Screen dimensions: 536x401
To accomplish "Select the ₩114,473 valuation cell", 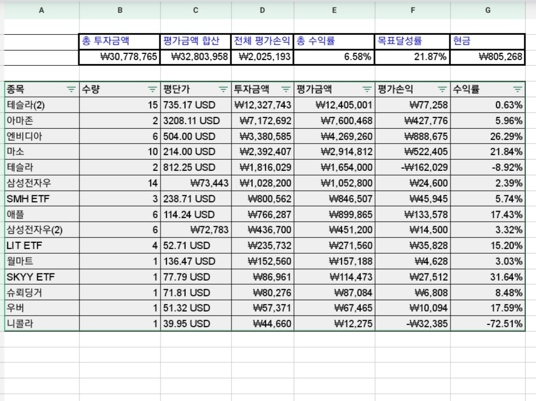I will pyautogui.click(x=334, y=277).
